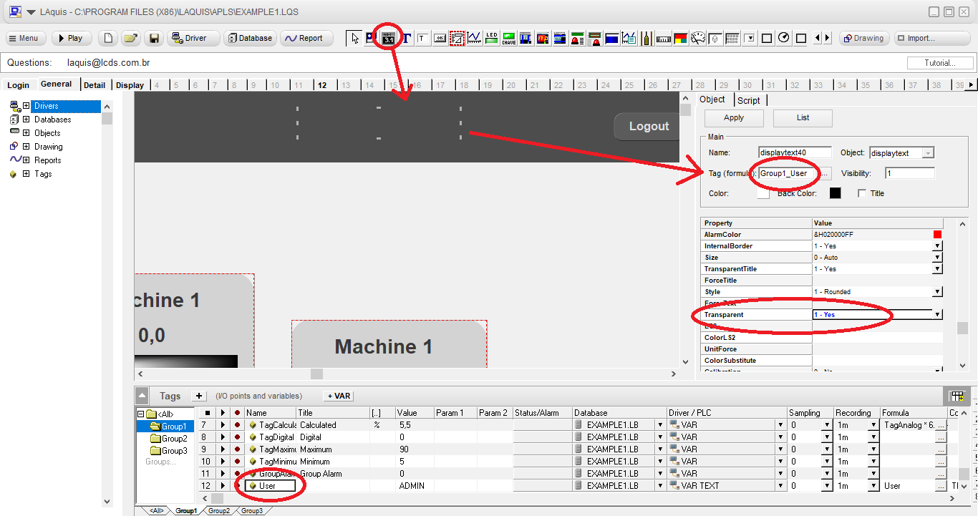The width and height of the screenshot is (978, 516).
Task: Select the LED object tool
Action: pyautogui.click(x=492, y=38)
